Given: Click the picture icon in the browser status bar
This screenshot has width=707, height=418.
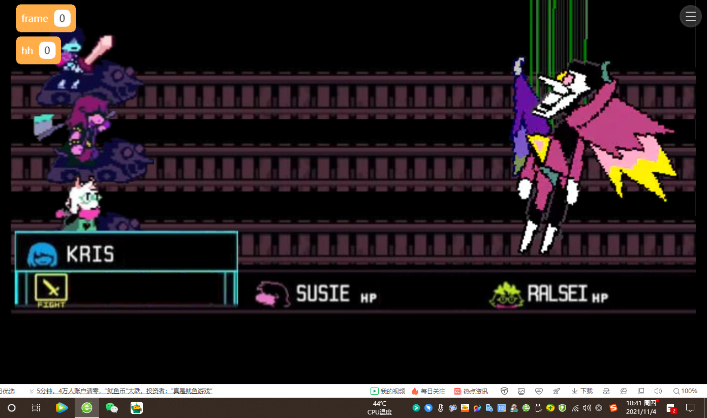Looking at the screenshot, I should click(521, 391).
